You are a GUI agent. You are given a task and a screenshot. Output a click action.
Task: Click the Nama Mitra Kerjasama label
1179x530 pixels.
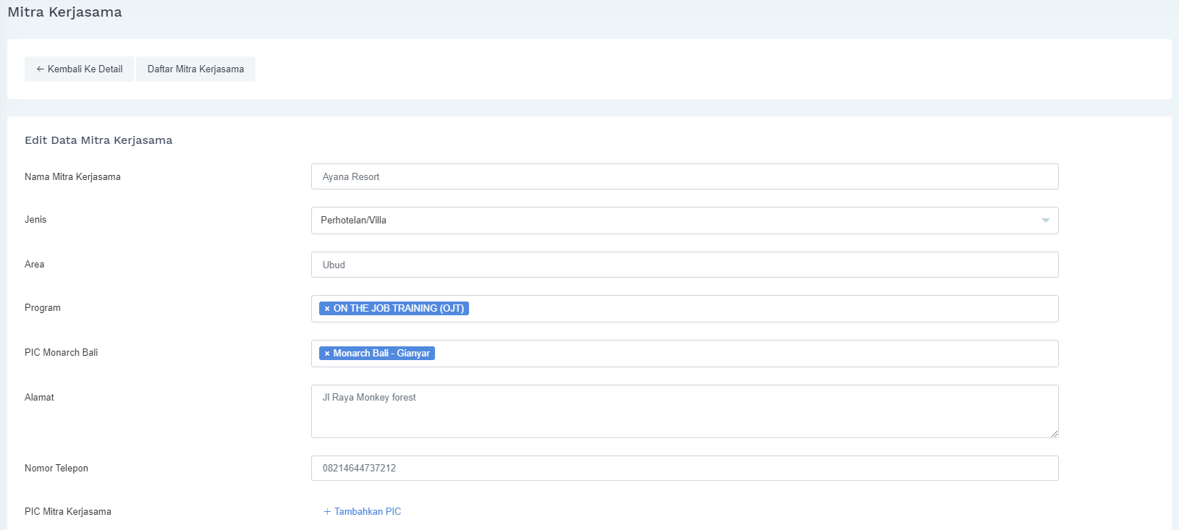pos(72,177)
